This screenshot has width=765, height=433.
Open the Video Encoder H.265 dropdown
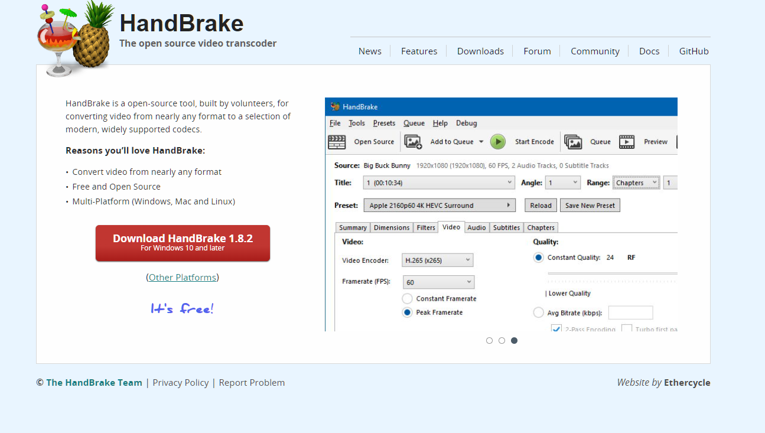pyautogui.click(x=438, y=260)
